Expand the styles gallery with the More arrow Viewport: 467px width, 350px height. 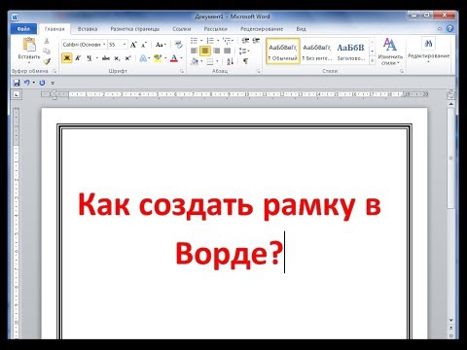coord(373,61)
